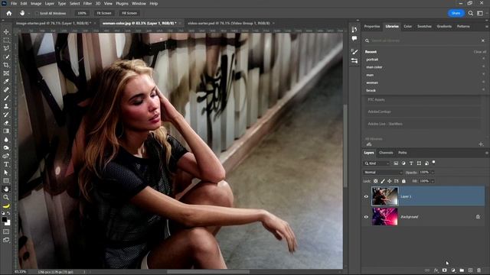Hide the Background layer visibility eye
490x275 pixels.
366,217
